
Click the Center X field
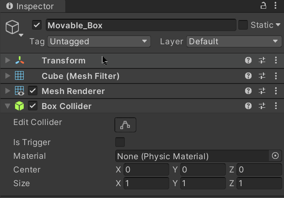coord(146,169)
